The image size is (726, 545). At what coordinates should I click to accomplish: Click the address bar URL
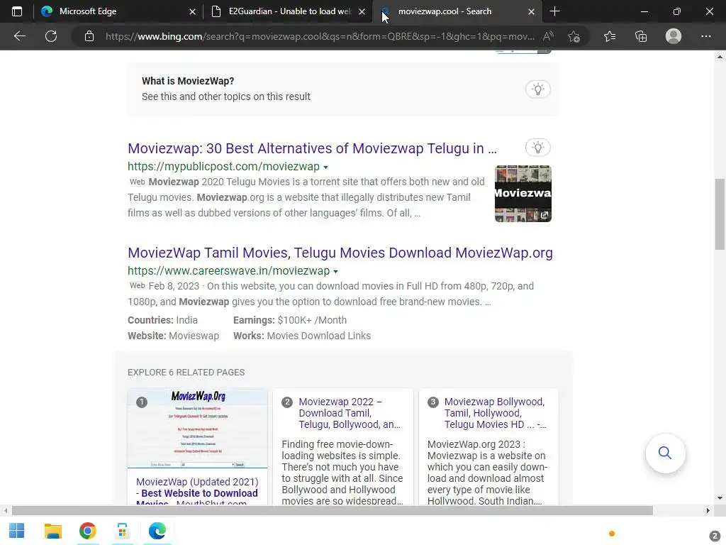click(320, 36)
